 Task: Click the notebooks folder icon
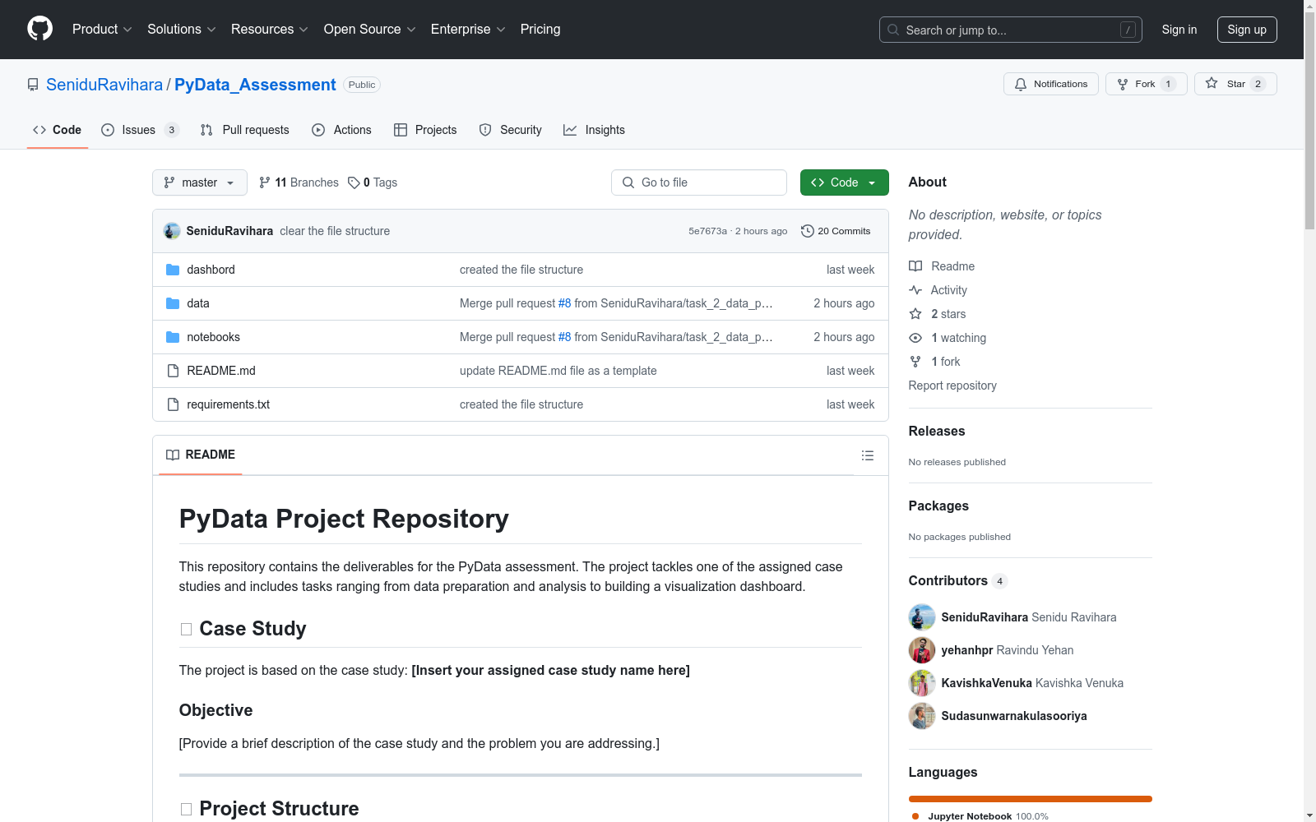(x=173, y=337)
